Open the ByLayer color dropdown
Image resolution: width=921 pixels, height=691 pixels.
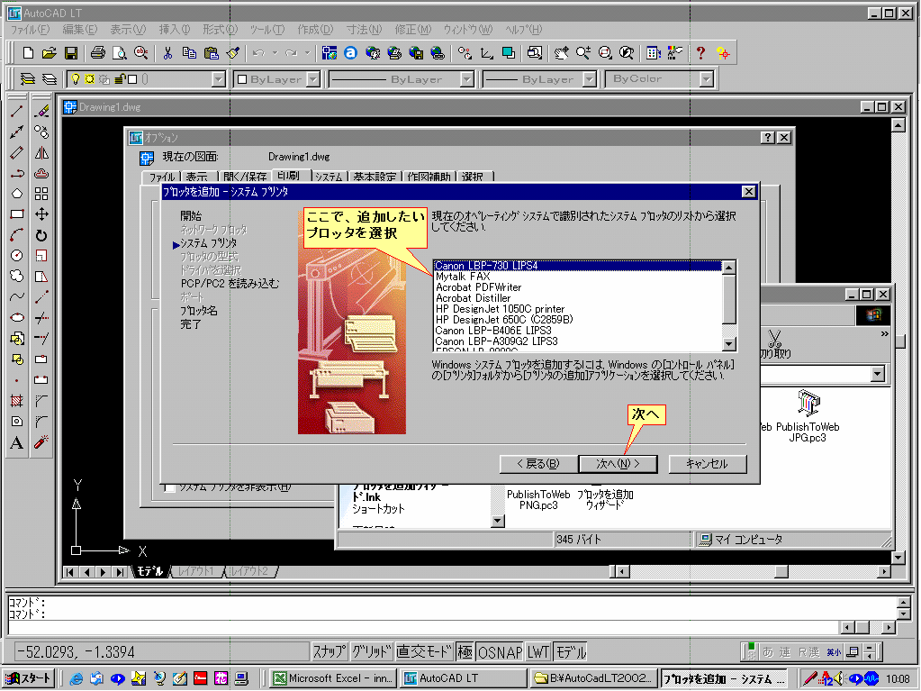coord(313,79)
